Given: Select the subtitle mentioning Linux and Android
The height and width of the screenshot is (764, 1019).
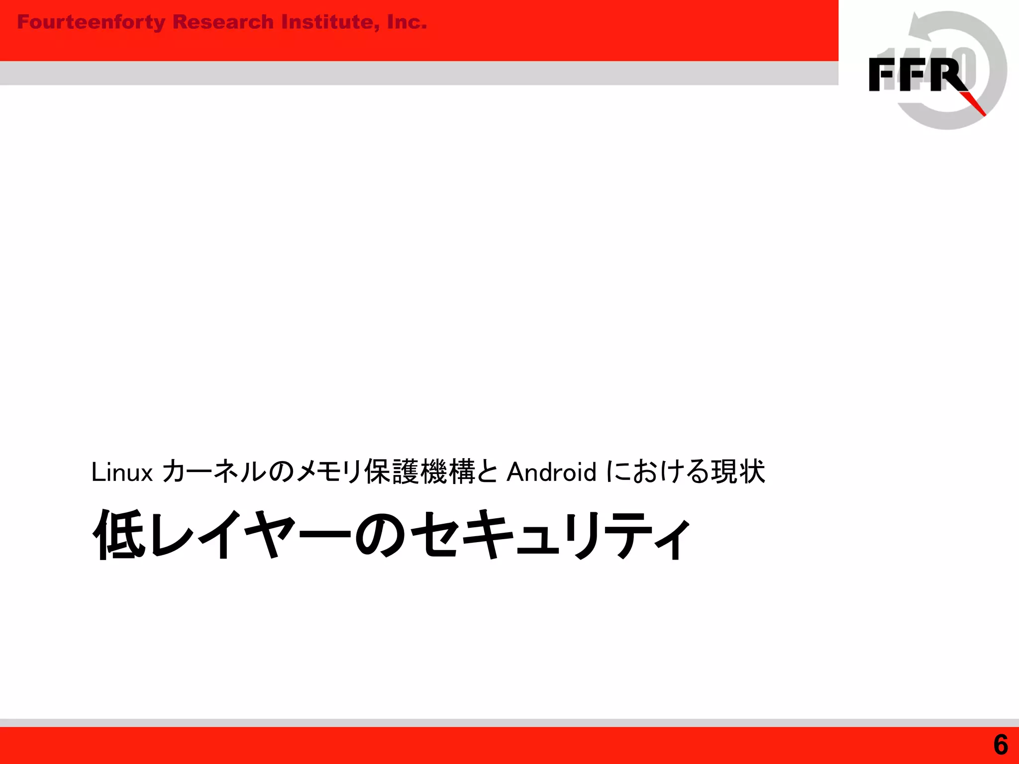Looking at the screenshot, I should (x=428, y=472).
